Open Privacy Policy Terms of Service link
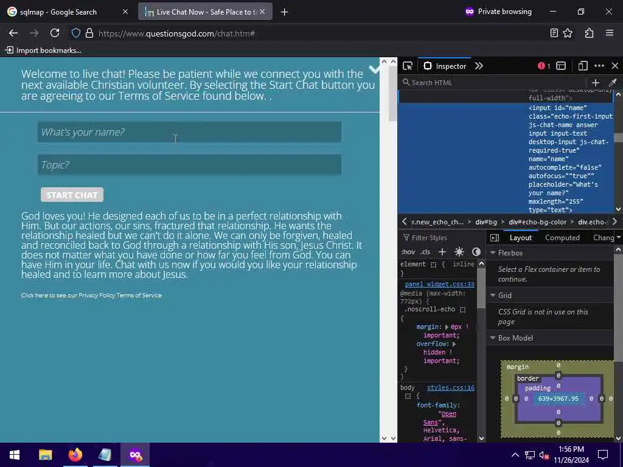The width and height of the screenshot is (623, 467). point(91,296)
